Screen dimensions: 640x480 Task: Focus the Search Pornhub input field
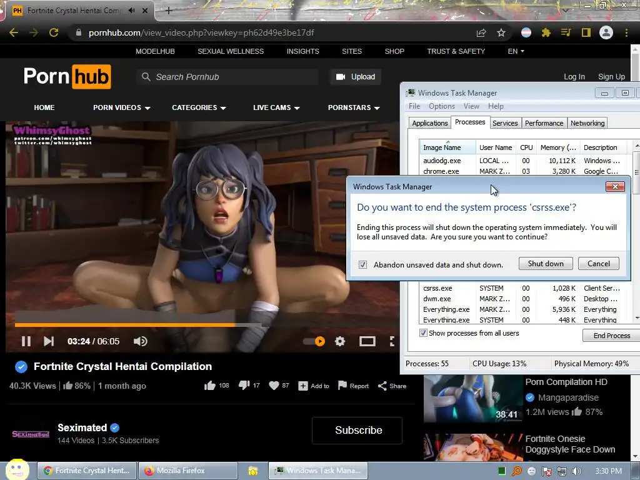click(x=227, y=77)
